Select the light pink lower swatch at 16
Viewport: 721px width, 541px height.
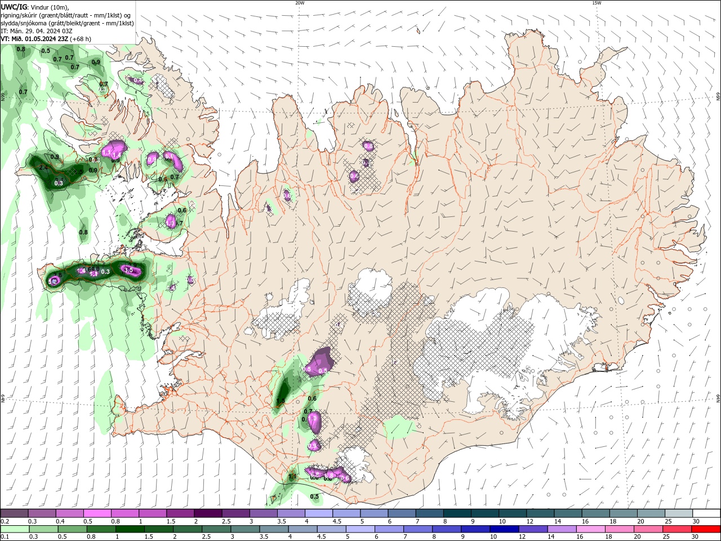click(x=592, y=529)
